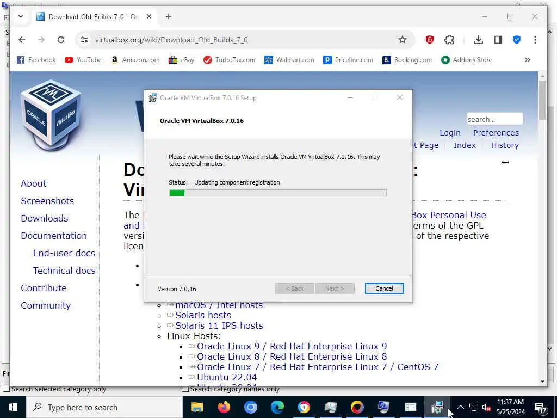This screenshot has width=557, height=418.
Task: Go to the Documentation page
Action: coord(54,236)
